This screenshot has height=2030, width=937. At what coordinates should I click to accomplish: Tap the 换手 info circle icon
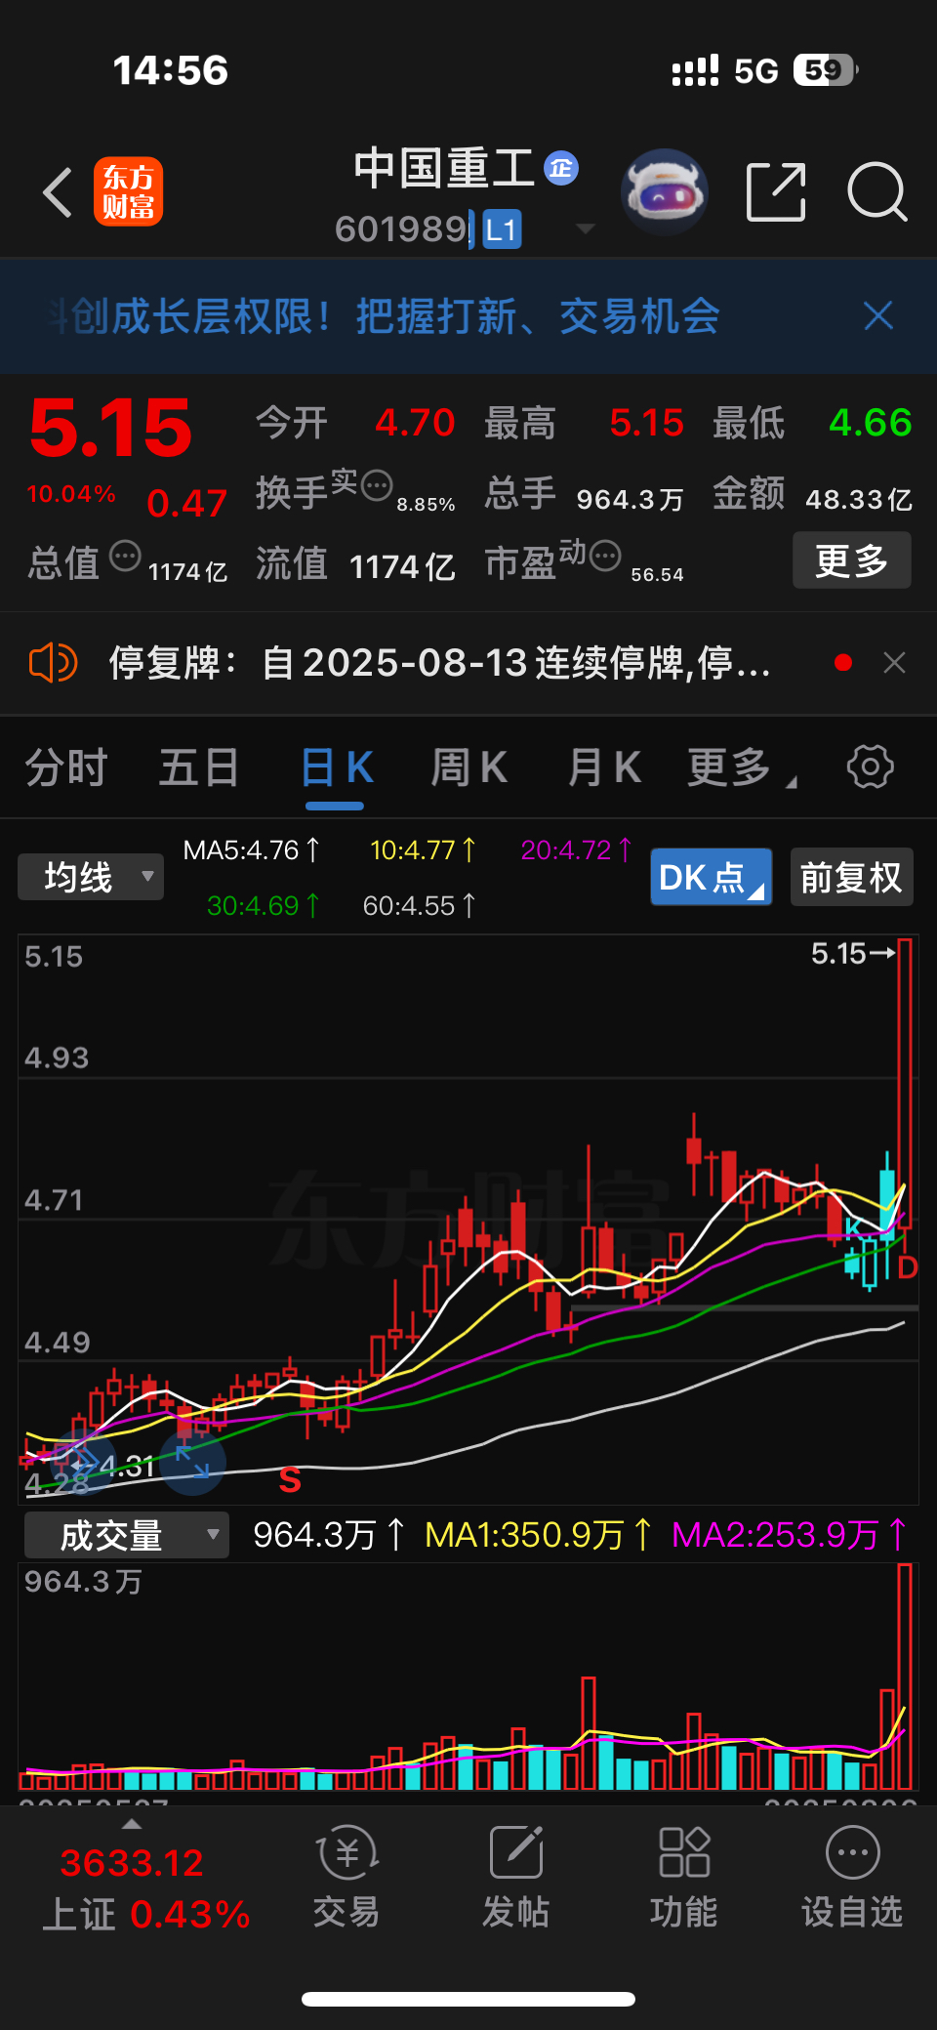pos(377,483)
